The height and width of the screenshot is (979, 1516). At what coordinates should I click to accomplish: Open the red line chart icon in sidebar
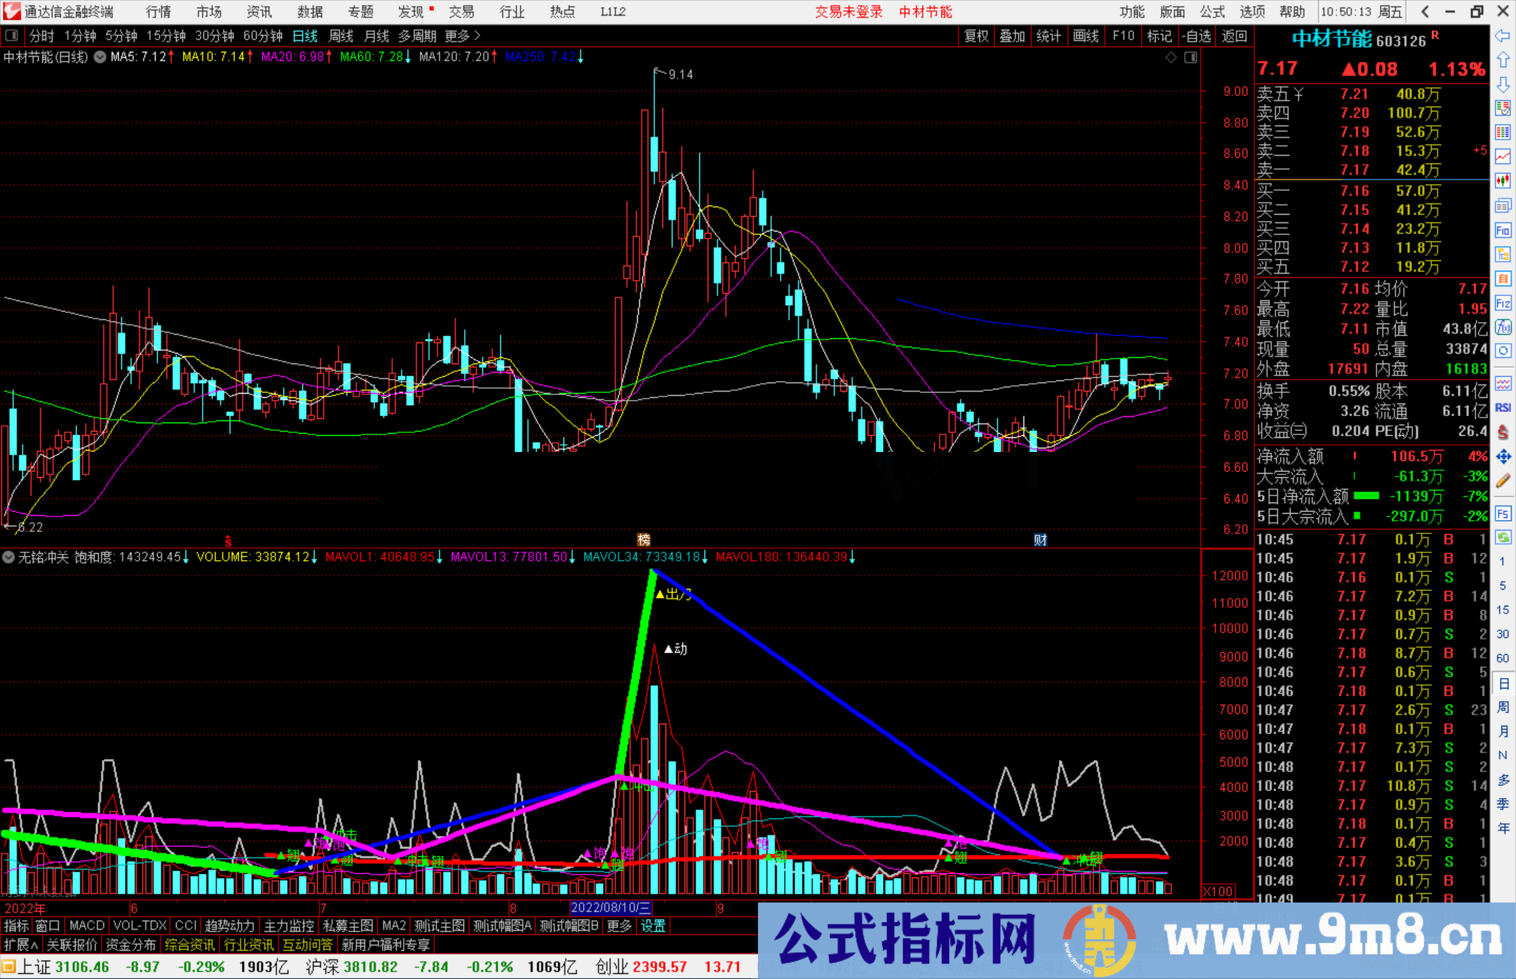point(1503,156)
